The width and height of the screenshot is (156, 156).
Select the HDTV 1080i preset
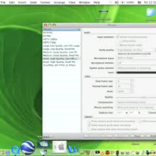(x=61, y=39)
